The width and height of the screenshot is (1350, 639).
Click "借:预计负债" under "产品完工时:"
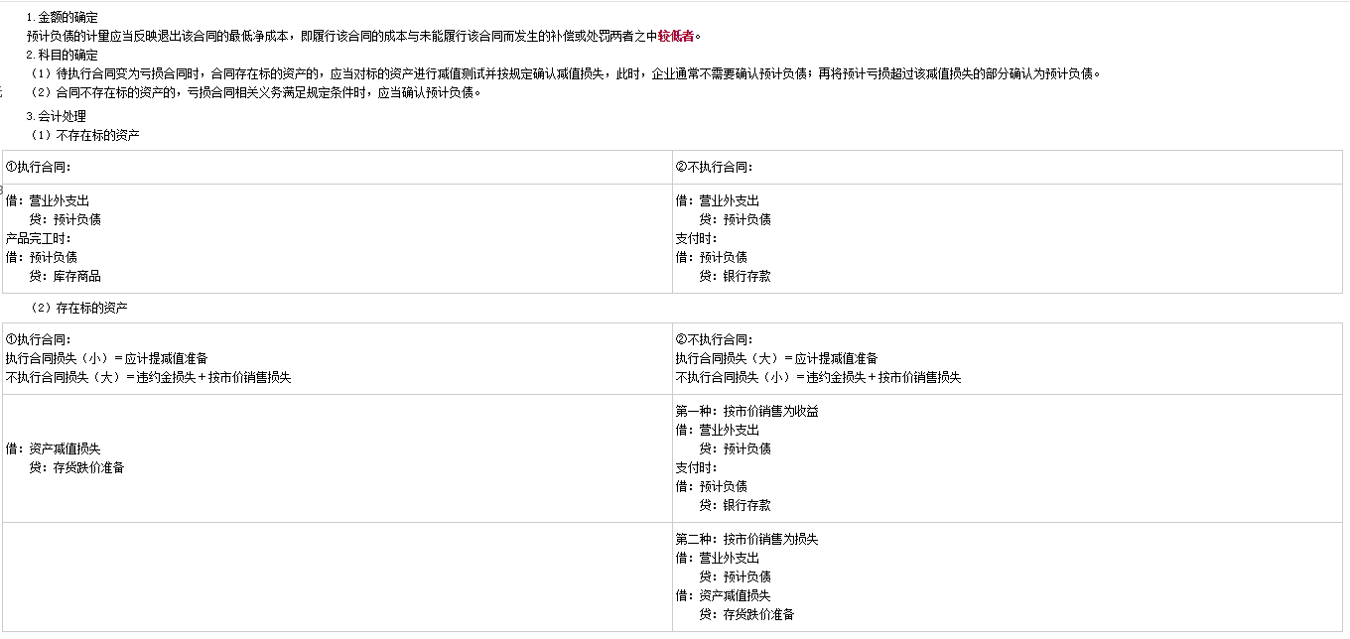(41, 257)
